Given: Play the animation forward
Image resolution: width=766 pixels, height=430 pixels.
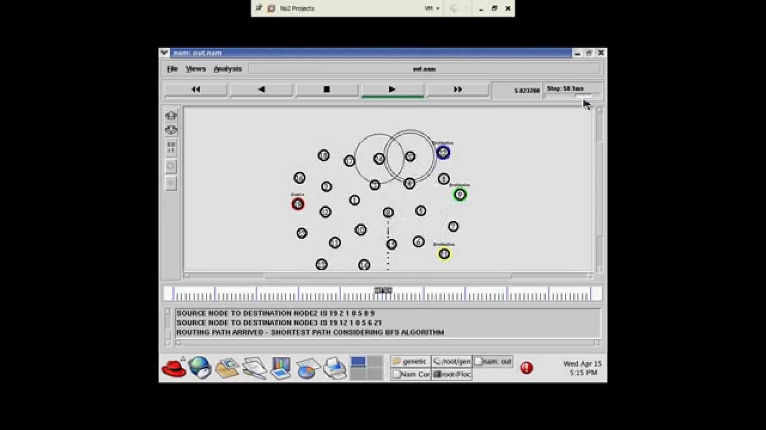Looking at the screenshot, I should pyautogui.click(x=392, y=90).
